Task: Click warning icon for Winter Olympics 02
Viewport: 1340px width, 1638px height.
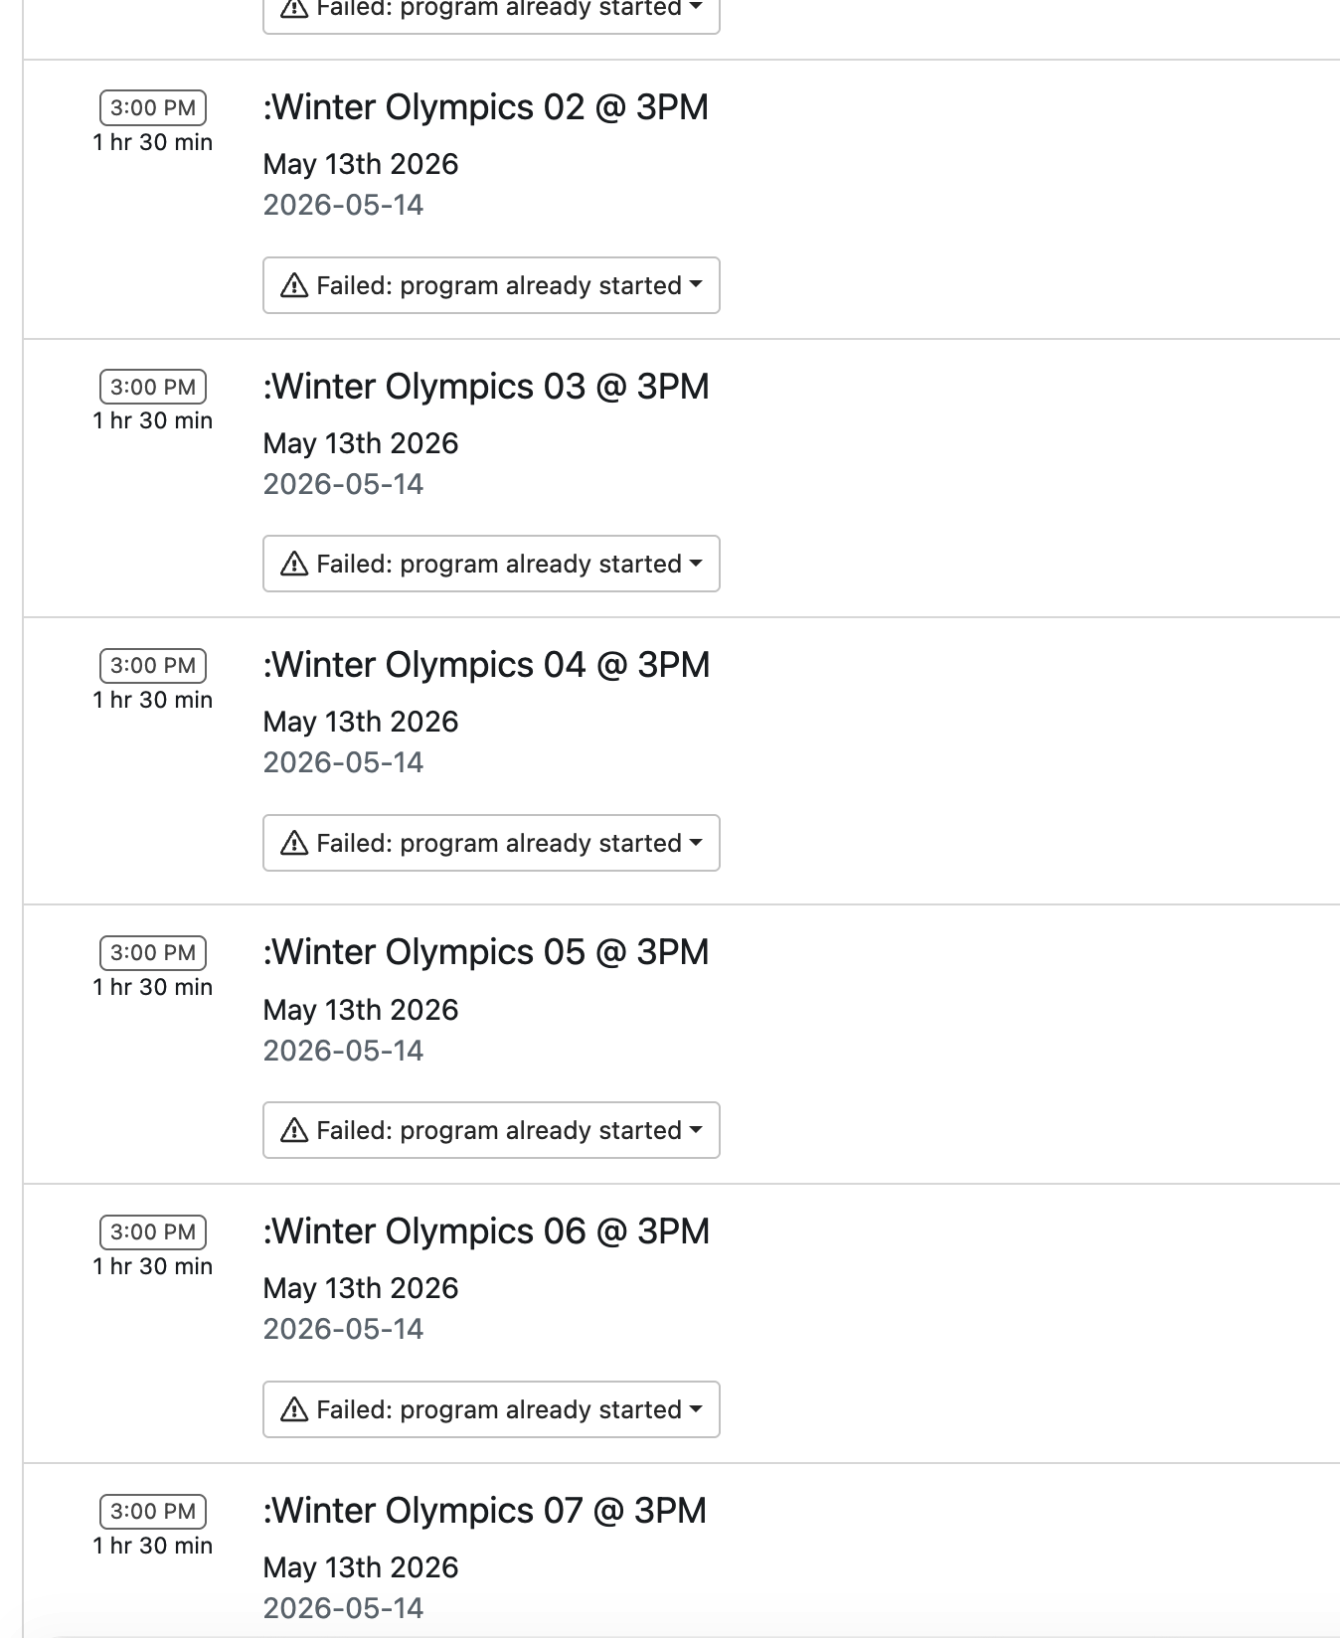Action: click(294, 286)
